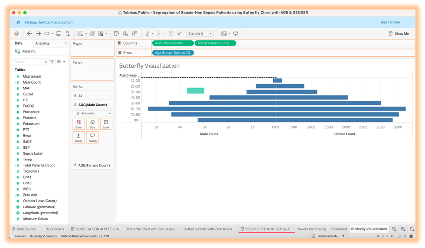Viewport: 425px width, 248px height.
Task: Click the Sort Descending icon
Action: 134,34
